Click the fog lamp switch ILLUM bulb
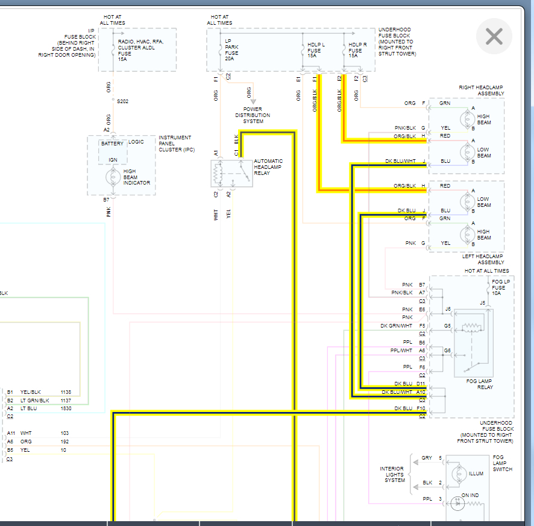This screenshot has height=526, width=534. pos(458,473)
